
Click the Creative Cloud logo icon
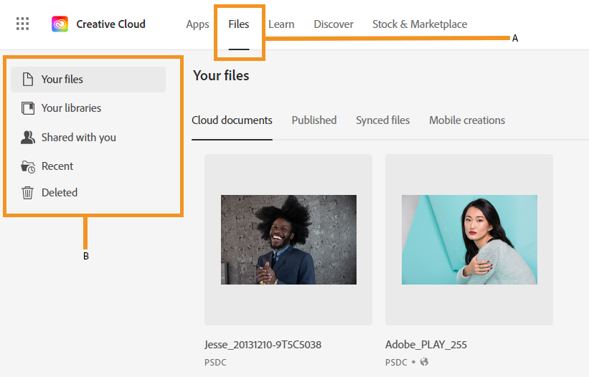click(x=60, y=24)
